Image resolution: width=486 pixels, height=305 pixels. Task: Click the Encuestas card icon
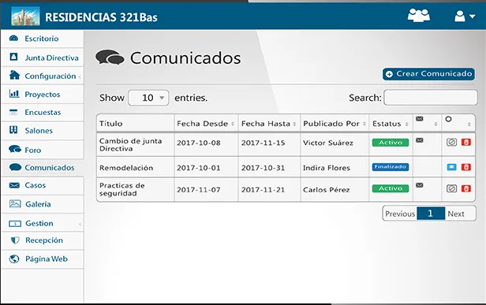point(13,112)
